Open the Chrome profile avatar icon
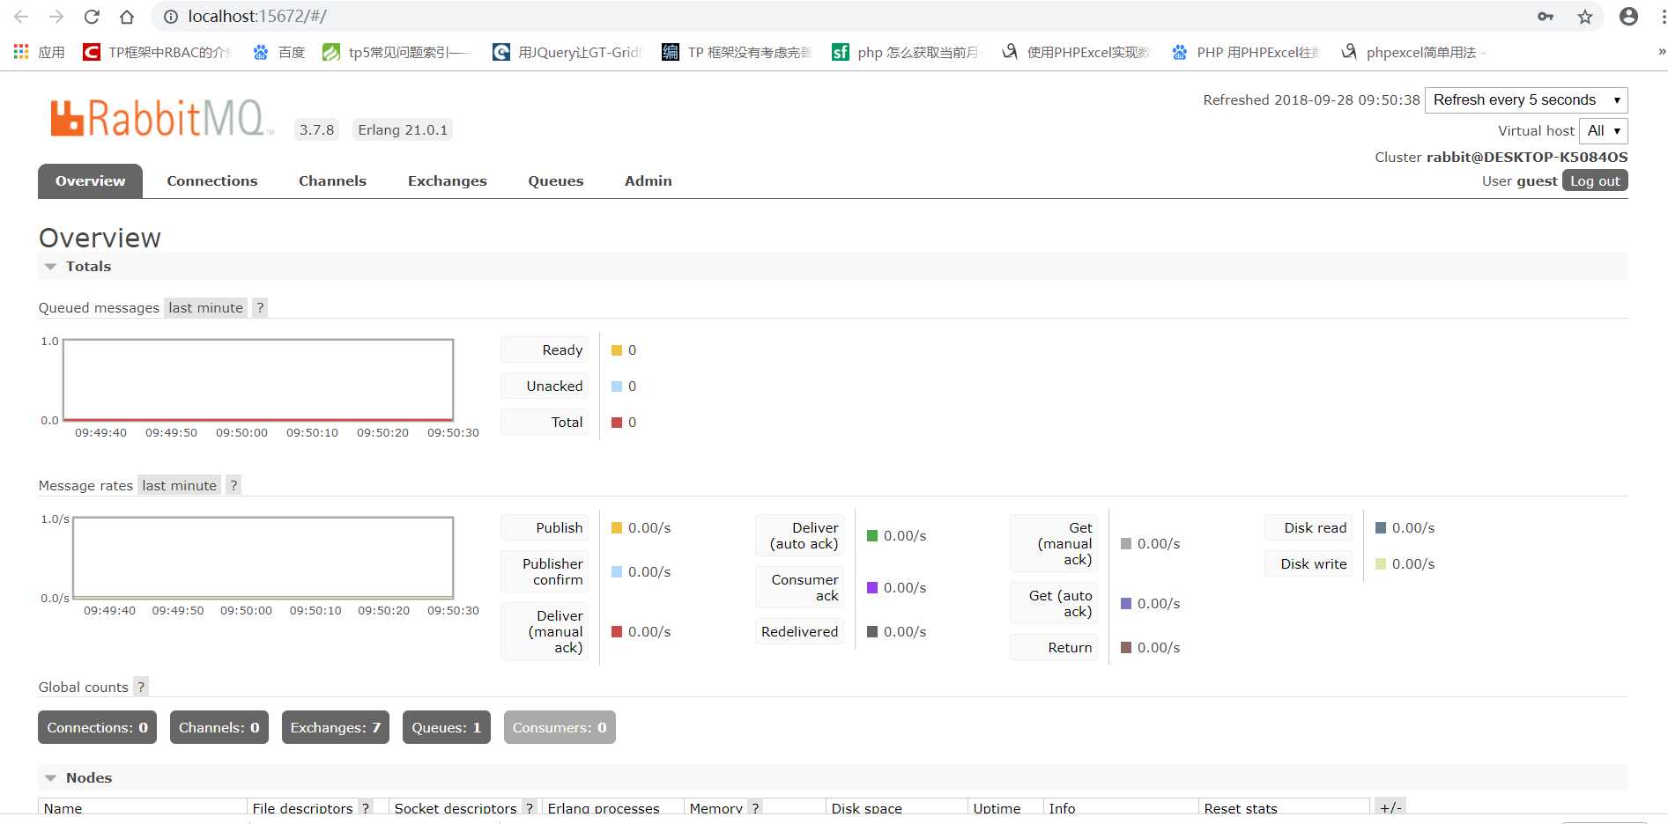 (1628, 17)
